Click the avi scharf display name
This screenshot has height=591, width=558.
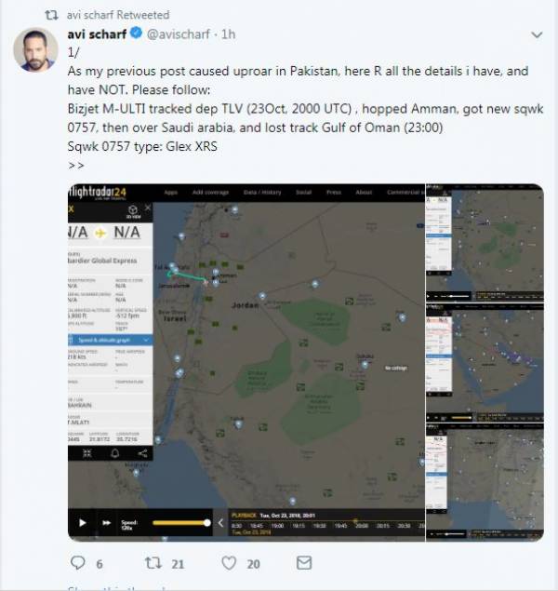click(x=97, y=34)
